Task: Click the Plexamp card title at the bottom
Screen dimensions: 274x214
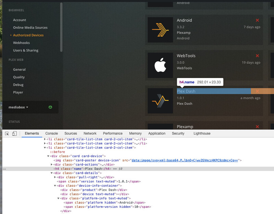Action: click(185, 127)
